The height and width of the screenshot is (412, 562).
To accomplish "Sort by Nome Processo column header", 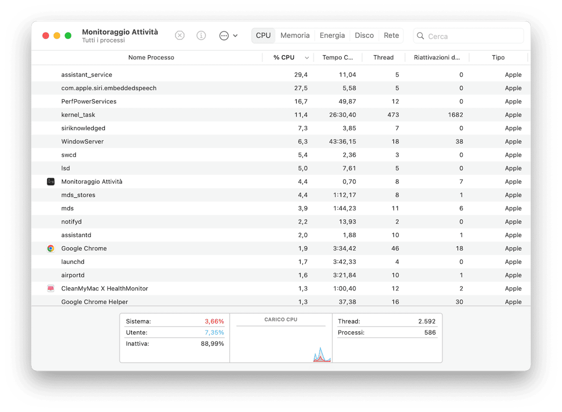I will coord(151,58).
